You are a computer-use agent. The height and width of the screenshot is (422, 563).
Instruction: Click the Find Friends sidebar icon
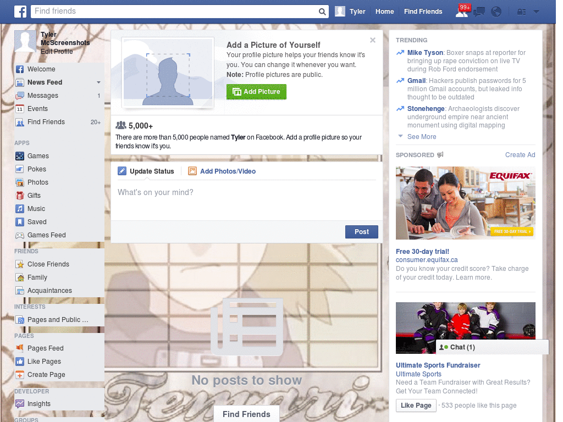(x=20, y=123)
